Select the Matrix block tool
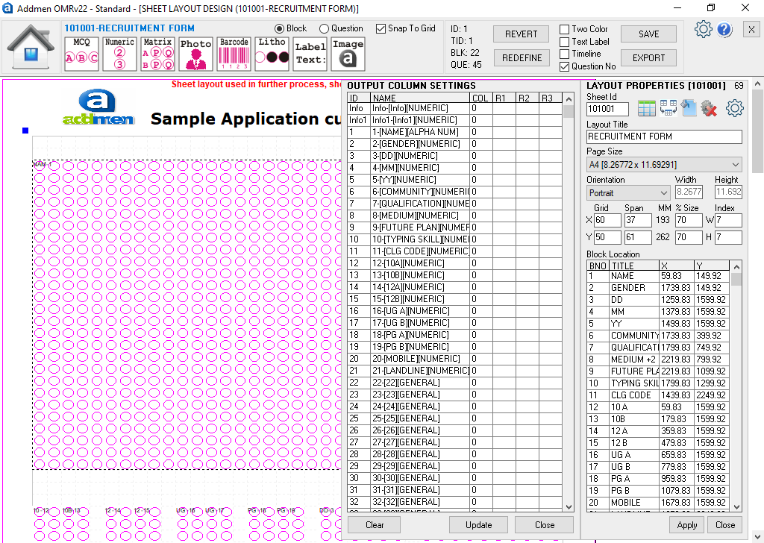Viewport: 764px width, 543px height. (157, 54)
